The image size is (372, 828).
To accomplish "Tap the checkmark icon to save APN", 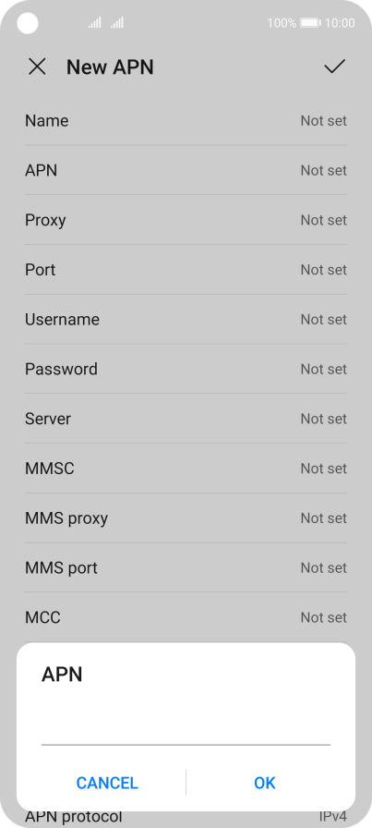I will (x=334, y=67).
